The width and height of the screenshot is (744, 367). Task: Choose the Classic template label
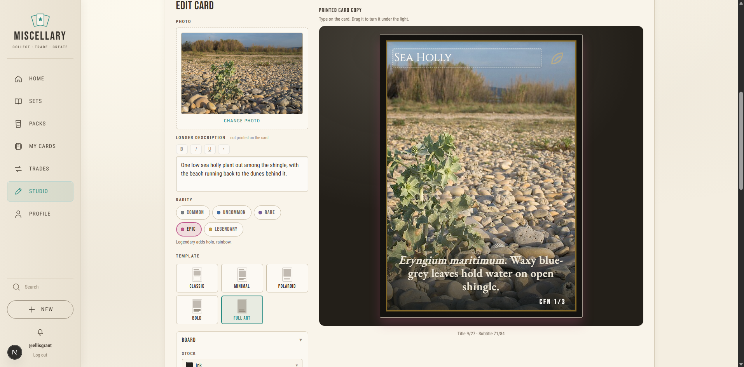pos(197,286)
